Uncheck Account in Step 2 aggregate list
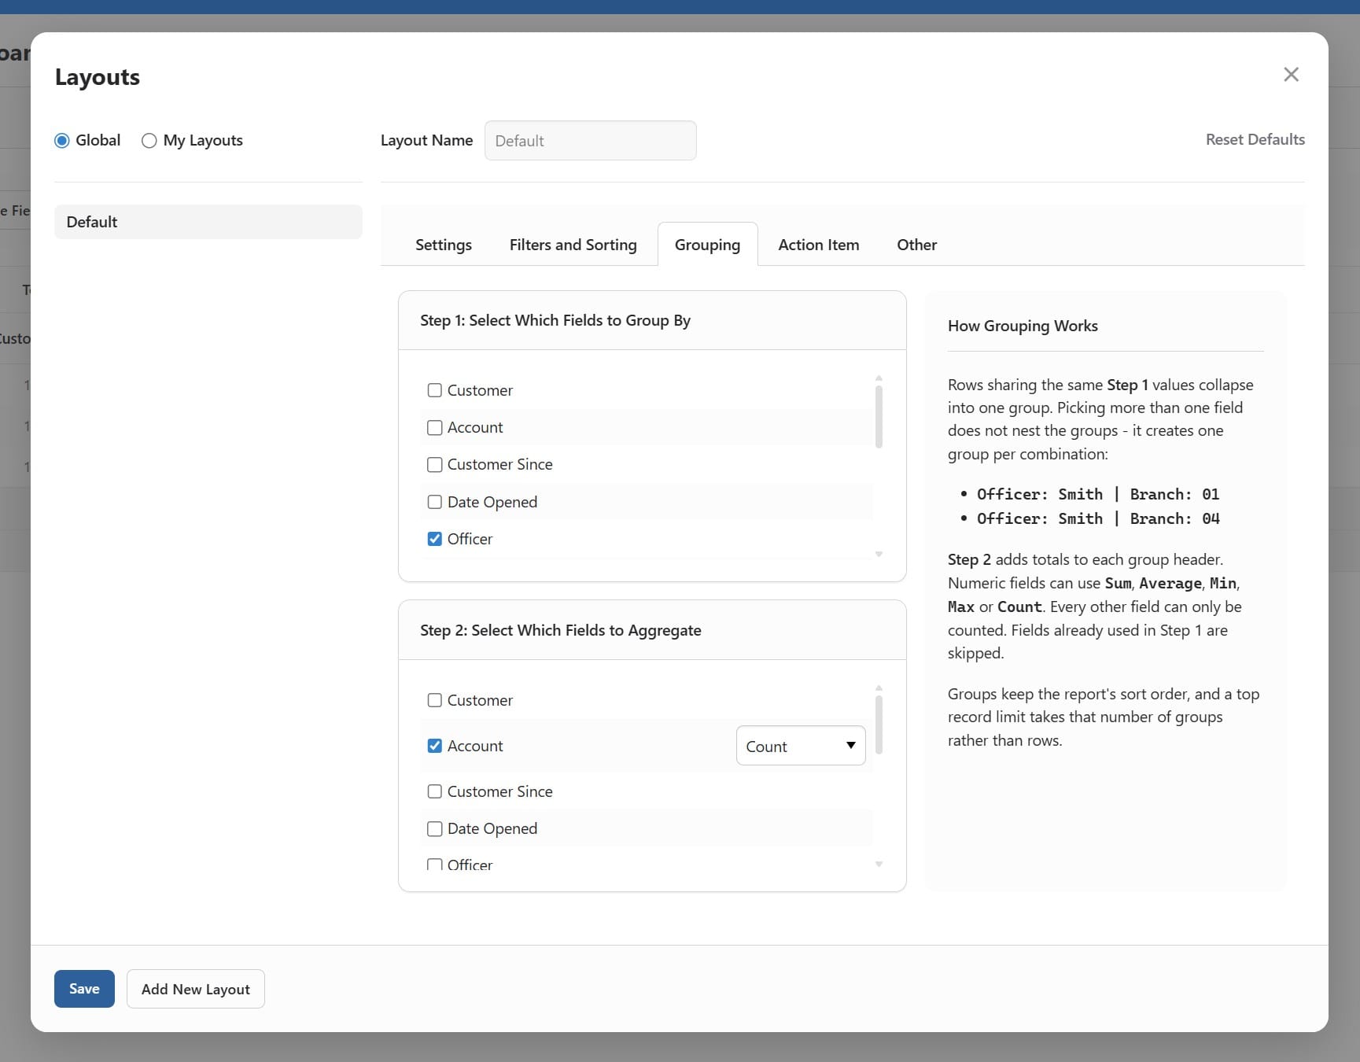Viewport: 1360px width, 1062px height. 434,746
